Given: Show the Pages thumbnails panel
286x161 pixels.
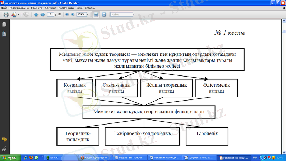Looking at the screenshot, I should point(4,24).
